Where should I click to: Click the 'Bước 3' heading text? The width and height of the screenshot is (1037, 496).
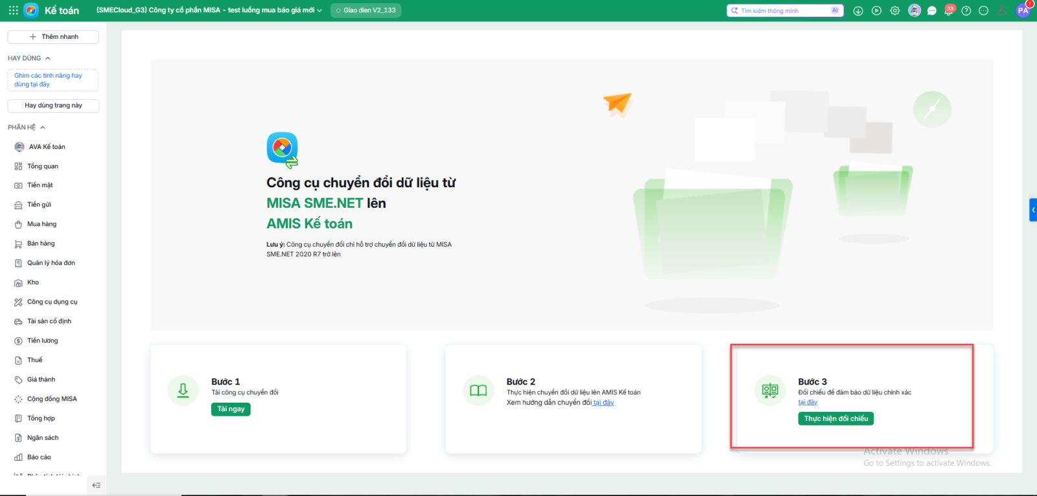tap(813, 382)
